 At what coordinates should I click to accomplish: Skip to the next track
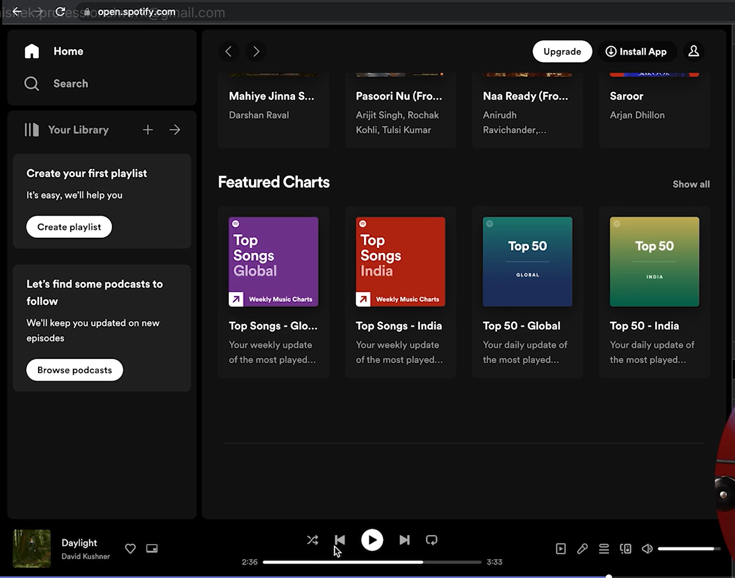click(x=404, y=540)
